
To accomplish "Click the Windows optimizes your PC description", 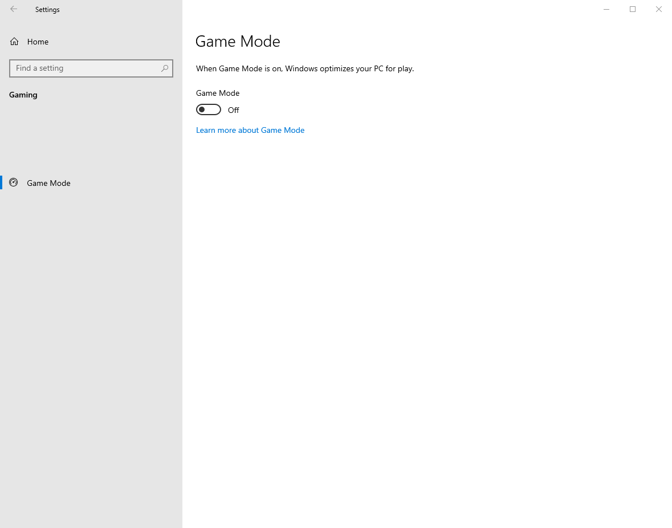I will click(x=305, y=68).
